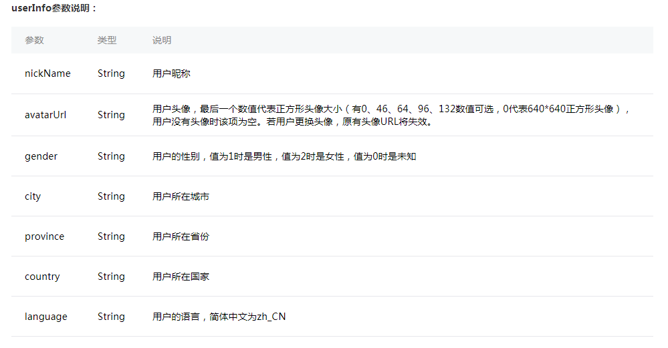The width and height of the screenshot is (668, 348).
Task: Click the 'userInfo参数说明' heading
Action: pyautogui.click(x=53, y=8)
